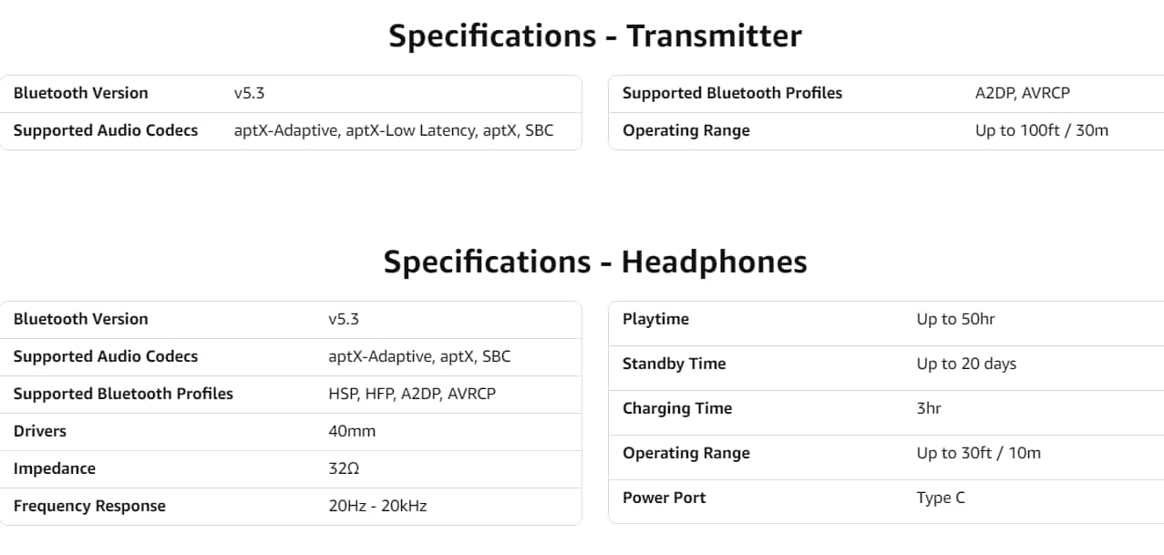Click the headphones Supported Audio Codecs label

click(x=106, y=356)
